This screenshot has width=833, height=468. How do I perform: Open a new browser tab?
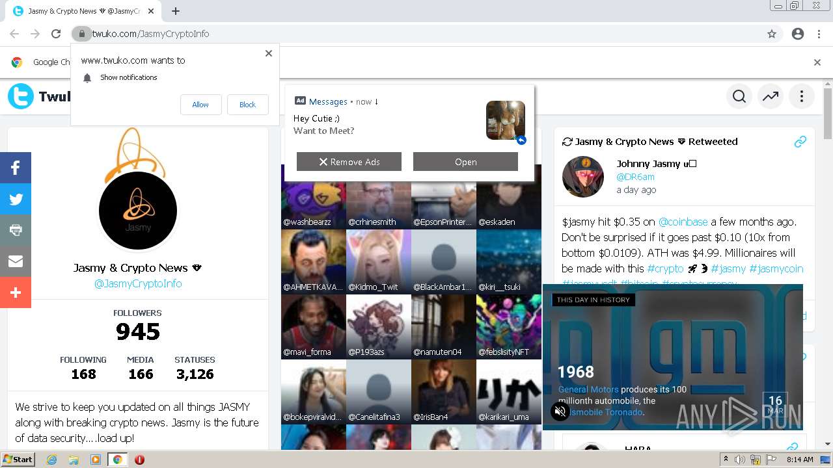point(176,11)
